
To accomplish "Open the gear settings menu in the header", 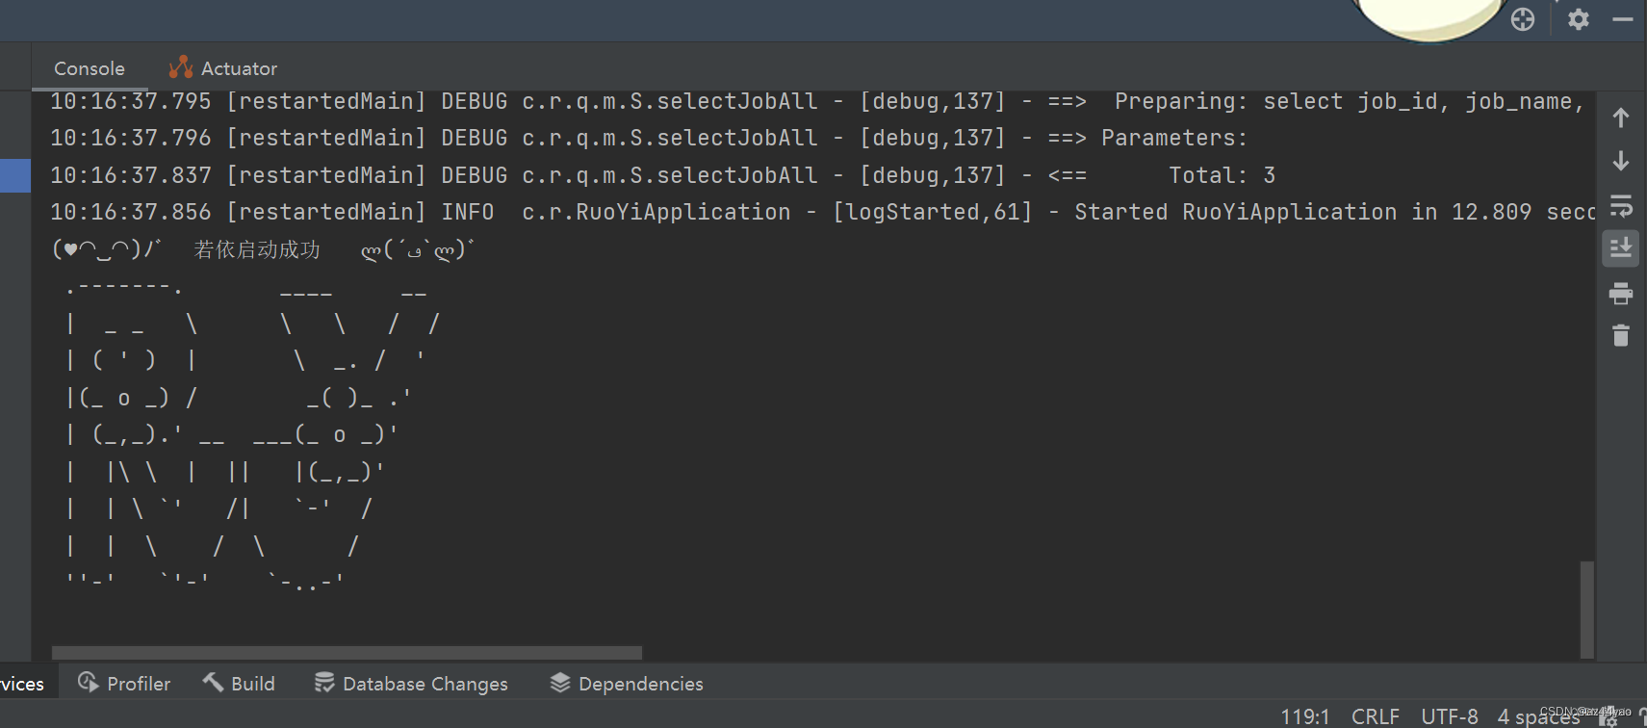I will [1579, 19].
